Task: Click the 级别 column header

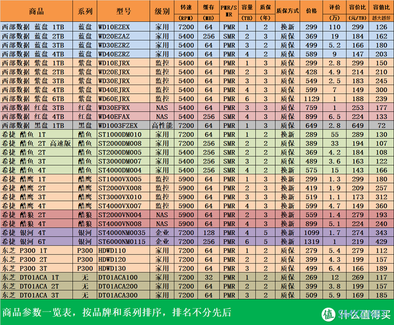Action: click(162, 11)
